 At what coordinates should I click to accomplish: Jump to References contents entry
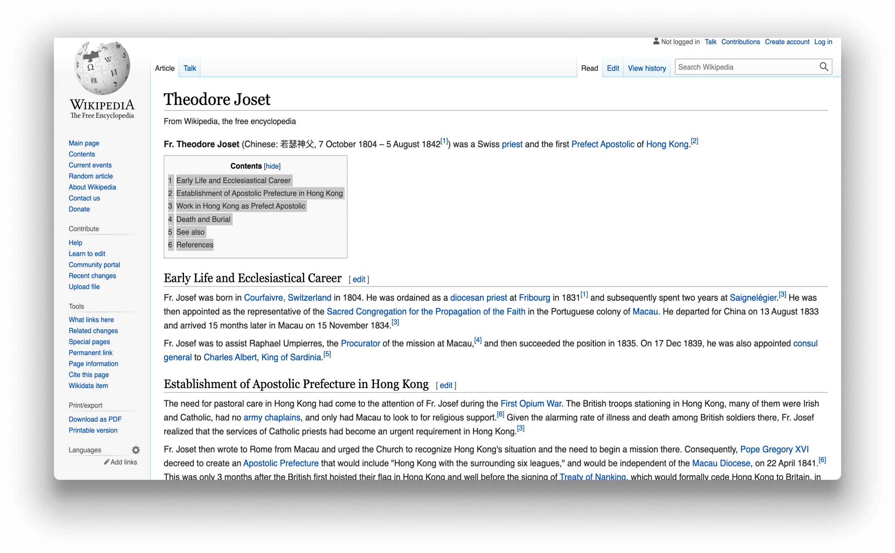click(195, 245)
